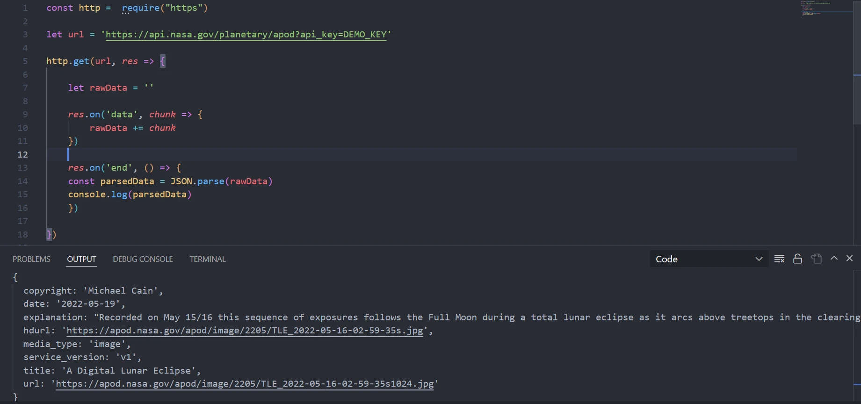Open the Code output channel dropdown
The height and width of the screenshot is (404, 861).
709,259
